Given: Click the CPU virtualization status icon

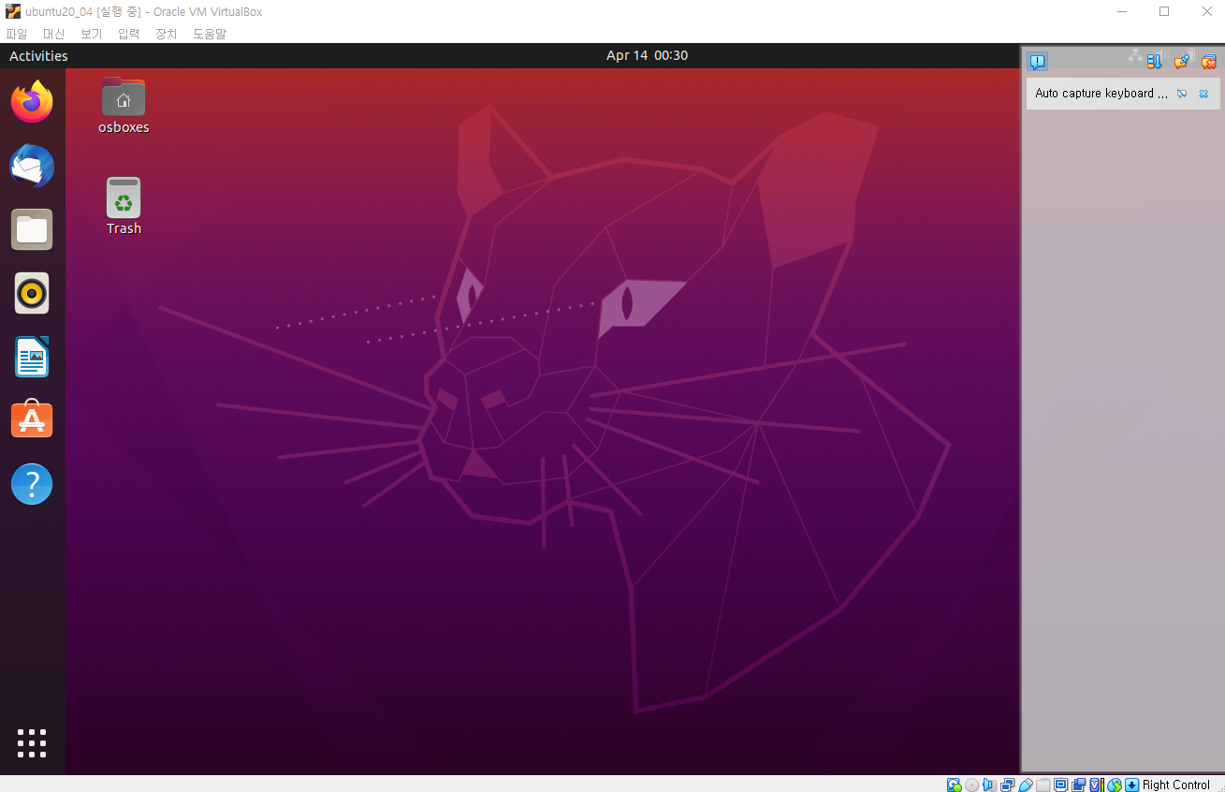Looking at the screenshot, I should tap(1097, 785).
